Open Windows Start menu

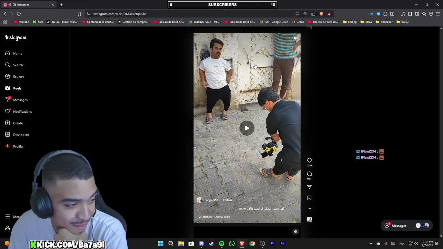(x=161, y=243)
